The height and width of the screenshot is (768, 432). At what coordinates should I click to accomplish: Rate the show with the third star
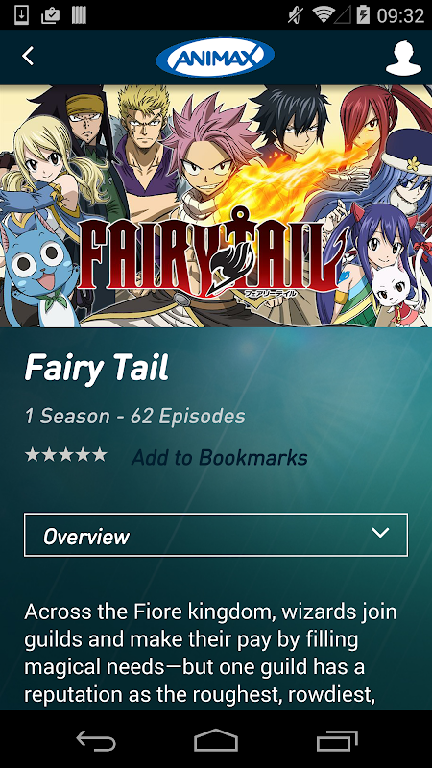click(x=65, y=454)
